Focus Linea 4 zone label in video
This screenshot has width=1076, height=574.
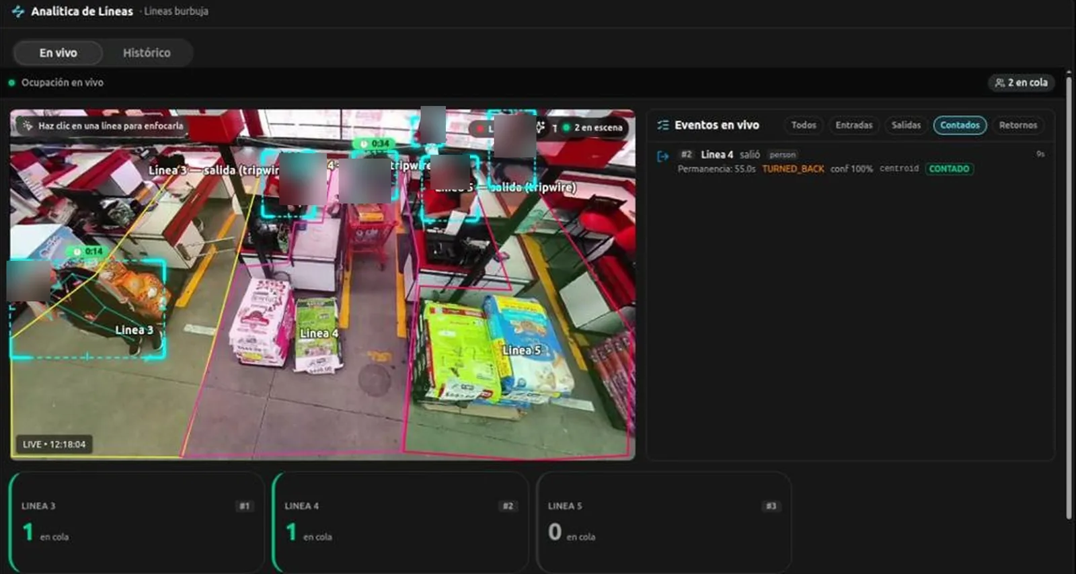319,333
